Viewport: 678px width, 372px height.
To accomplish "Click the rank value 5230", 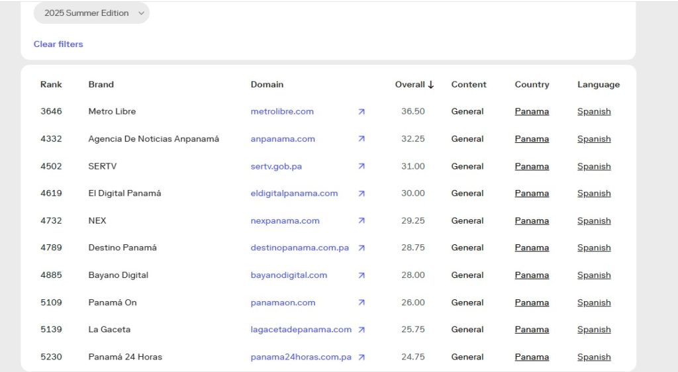I will point(51,357).
